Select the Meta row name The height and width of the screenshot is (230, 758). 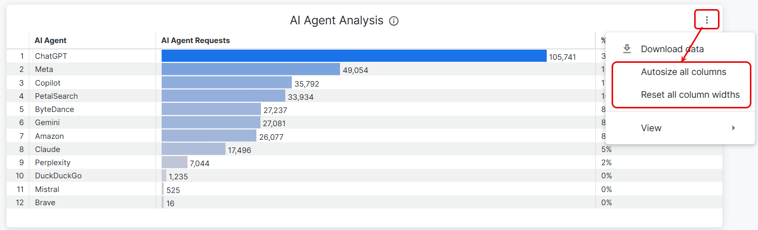[44, 69]
